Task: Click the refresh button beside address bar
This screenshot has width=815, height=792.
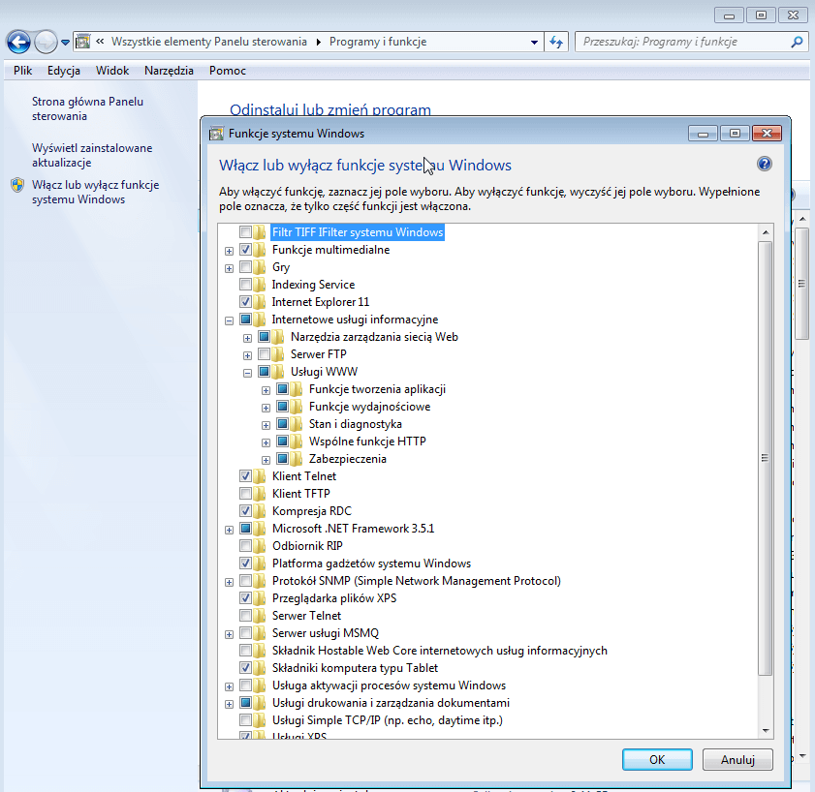Action: click(556, 42)
